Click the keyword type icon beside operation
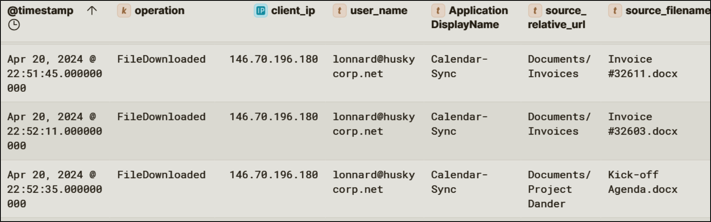 [x=124, y=11]
